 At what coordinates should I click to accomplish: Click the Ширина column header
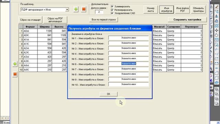(45, 27)
